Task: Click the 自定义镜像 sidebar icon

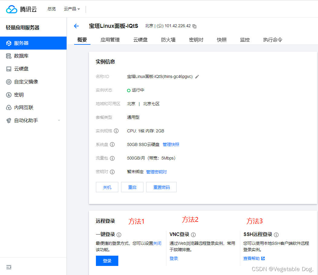Action: 9,82
